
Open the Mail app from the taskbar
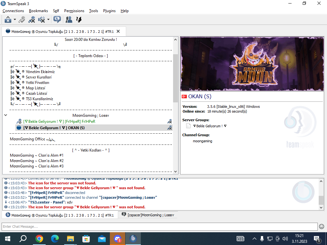[102, 239]
